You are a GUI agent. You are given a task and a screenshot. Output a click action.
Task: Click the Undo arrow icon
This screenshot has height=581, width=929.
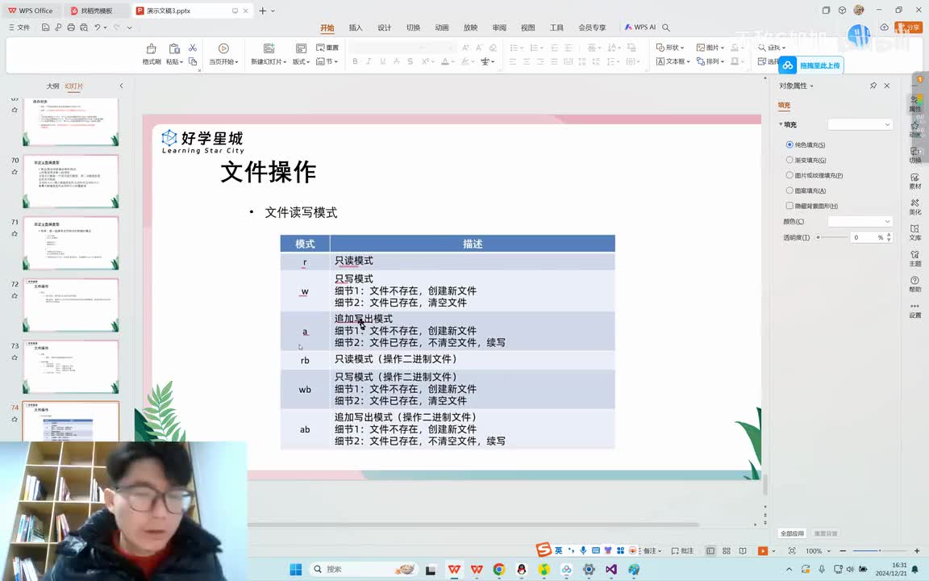[x=97, y=27]
